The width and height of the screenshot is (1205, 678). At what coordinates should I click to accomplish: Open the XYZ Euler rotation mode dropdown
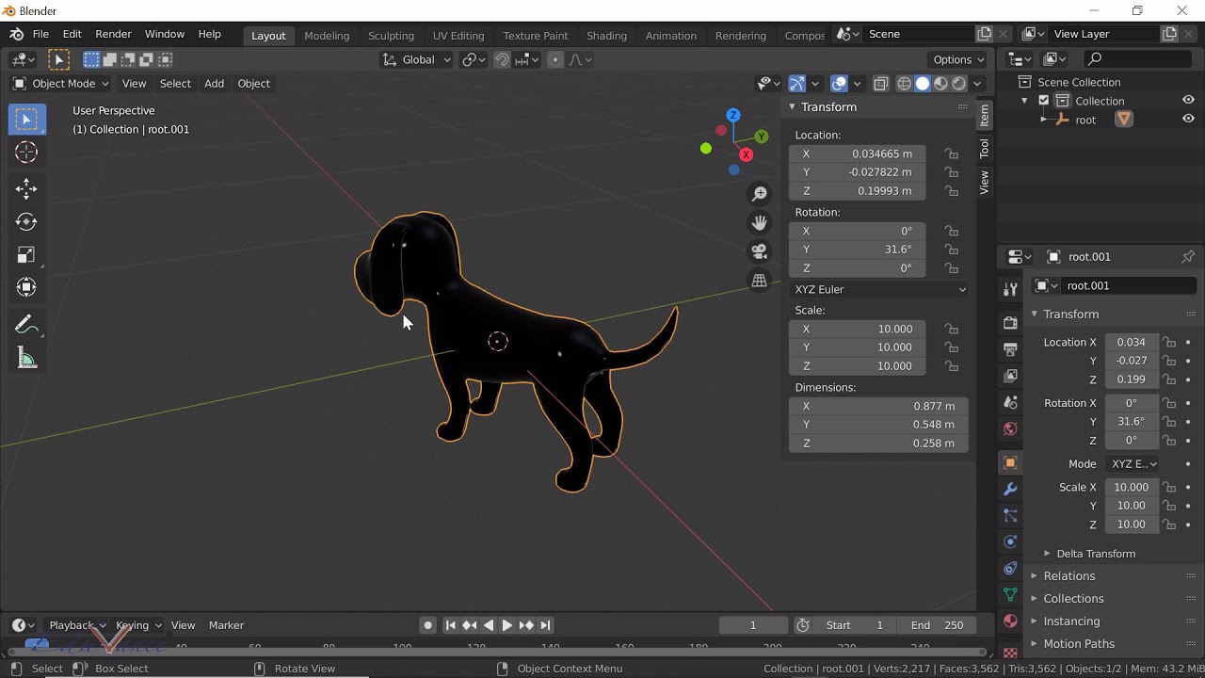(879, 289)
